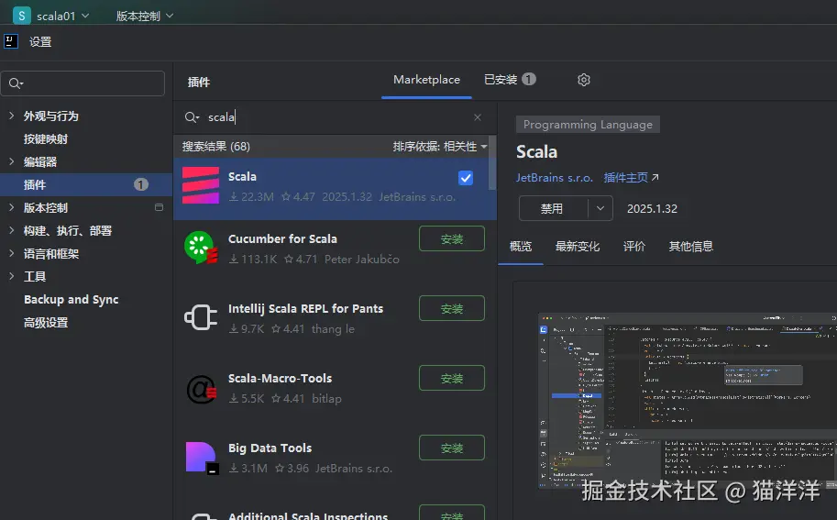The height and width of the screenshot is (520, 837).
Task: Click the scala01 project icon
Action: click(21, 16)
